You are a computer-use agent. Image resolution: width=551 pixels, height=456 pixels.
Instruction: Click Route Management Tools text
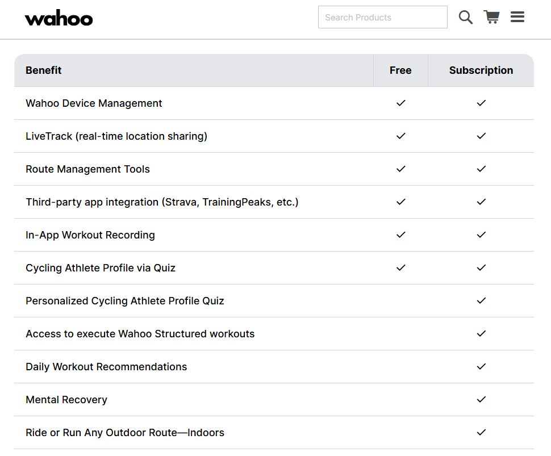(87, 169)
